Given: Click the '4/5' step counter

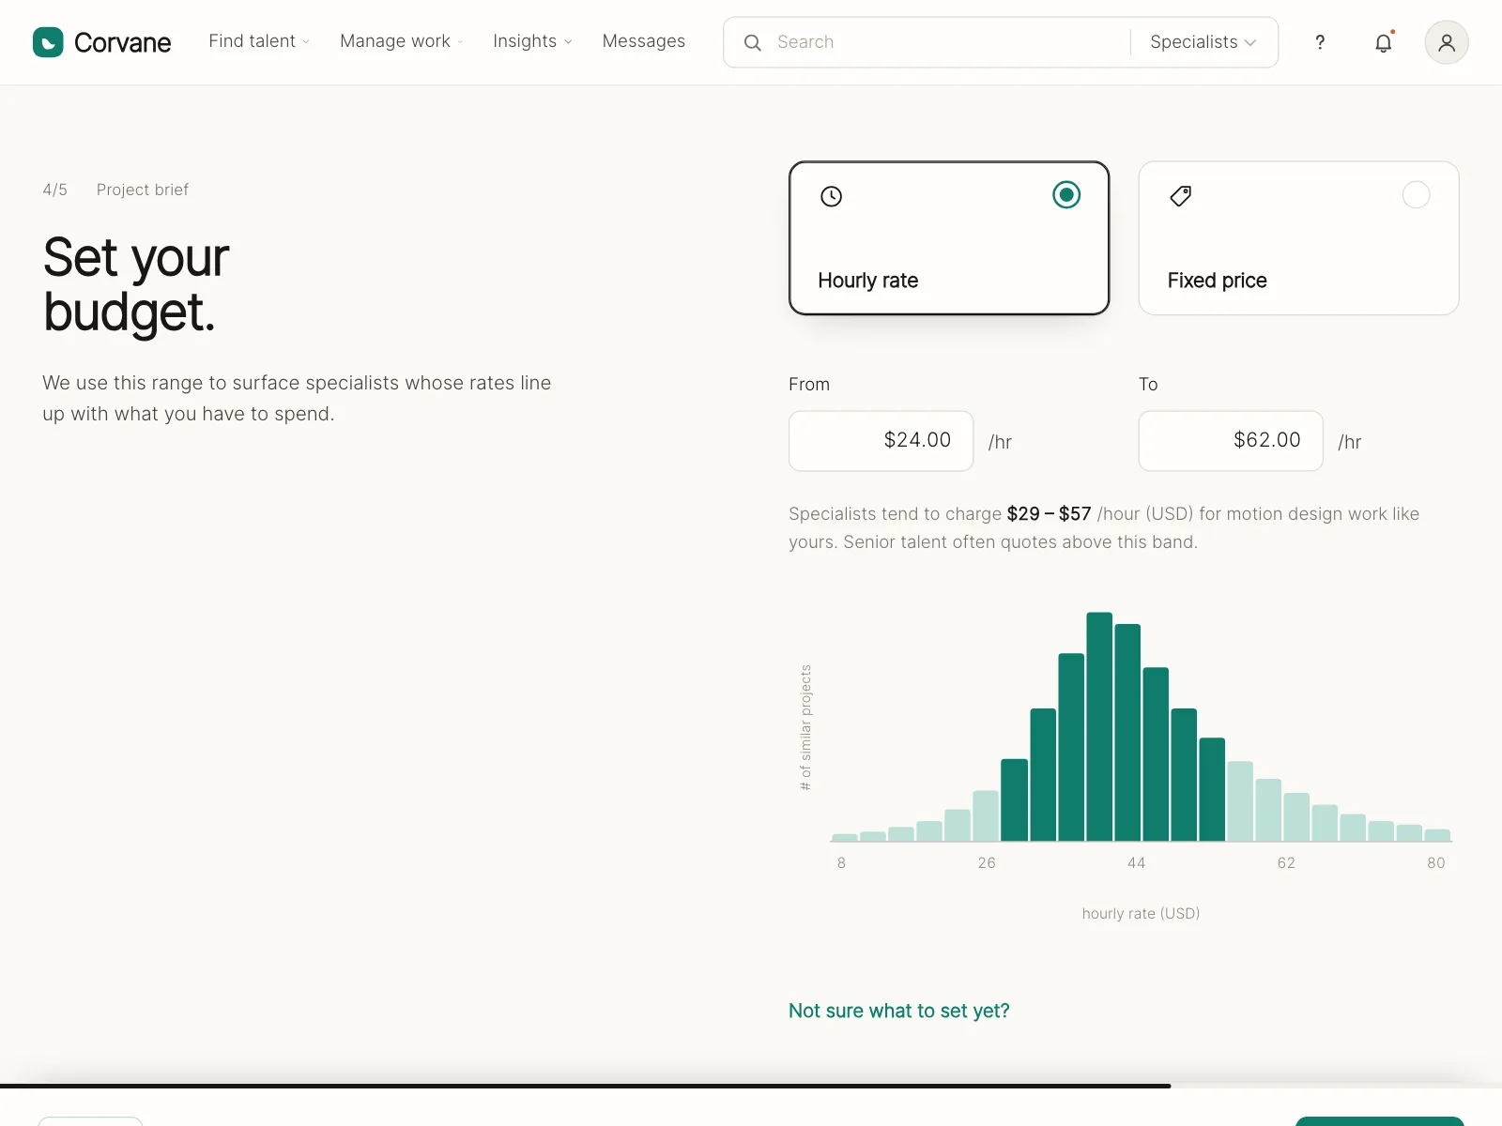Looking at the screenshot, I should tap(55, 190).
